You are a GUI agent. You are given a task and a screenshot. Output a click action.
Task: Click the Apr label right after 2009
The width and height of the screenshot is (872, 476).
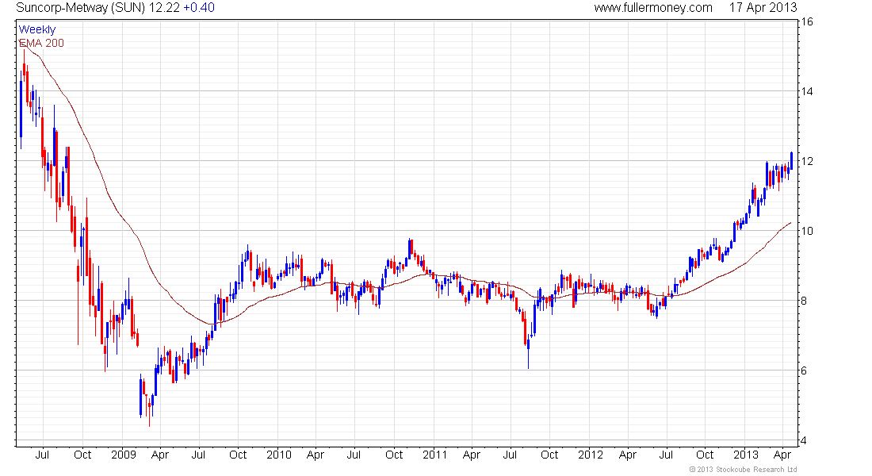tap(160, 455)
